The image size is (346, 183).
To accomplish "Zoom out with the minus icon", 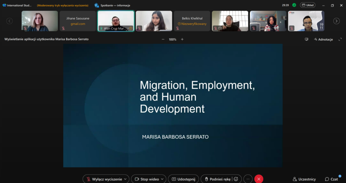I will 163,39.
